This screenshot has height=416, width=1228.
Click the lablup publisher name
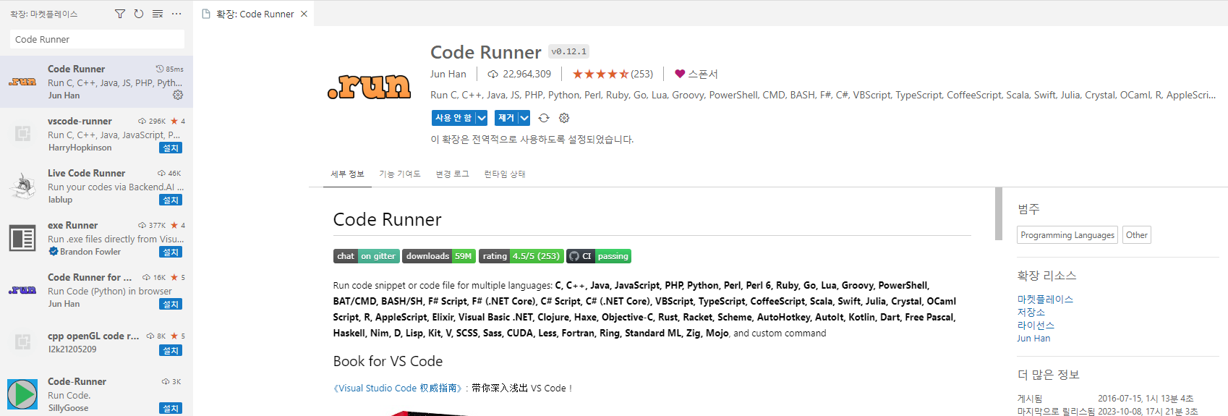tap(60, 200)
